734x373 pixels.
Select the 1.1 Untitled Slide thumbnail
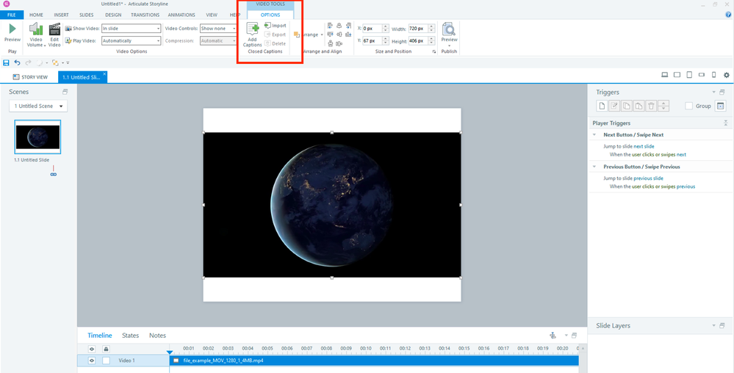coord(37,137)
